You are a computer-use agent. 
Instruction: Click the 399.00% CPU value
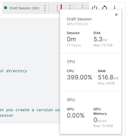pos(80,77)
